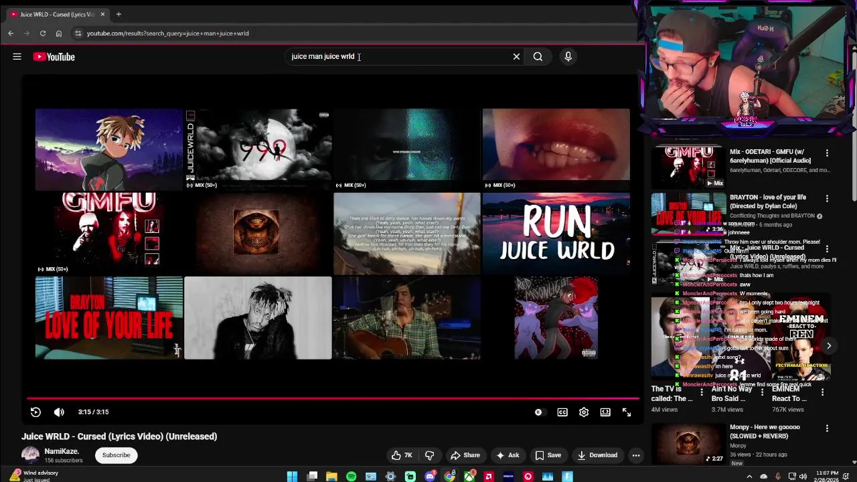Clear the search box with the X

516,57
